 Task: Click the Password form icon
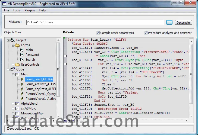click(x=22, y=55)
